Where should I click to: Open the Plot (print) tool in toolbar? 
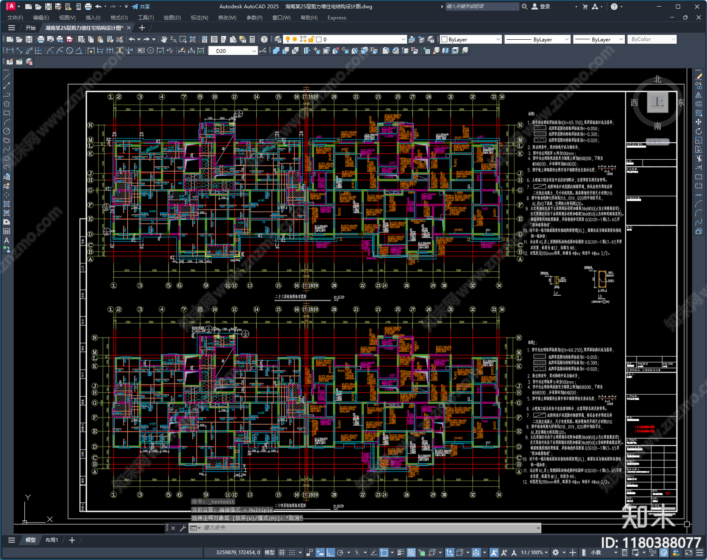[x=41, y=39]
